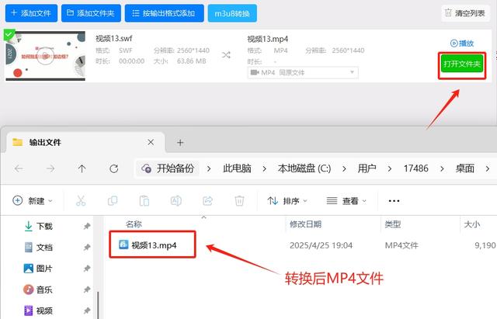Click the Copy icon in toolbar

pyautogui.click(x=113, y=201)
